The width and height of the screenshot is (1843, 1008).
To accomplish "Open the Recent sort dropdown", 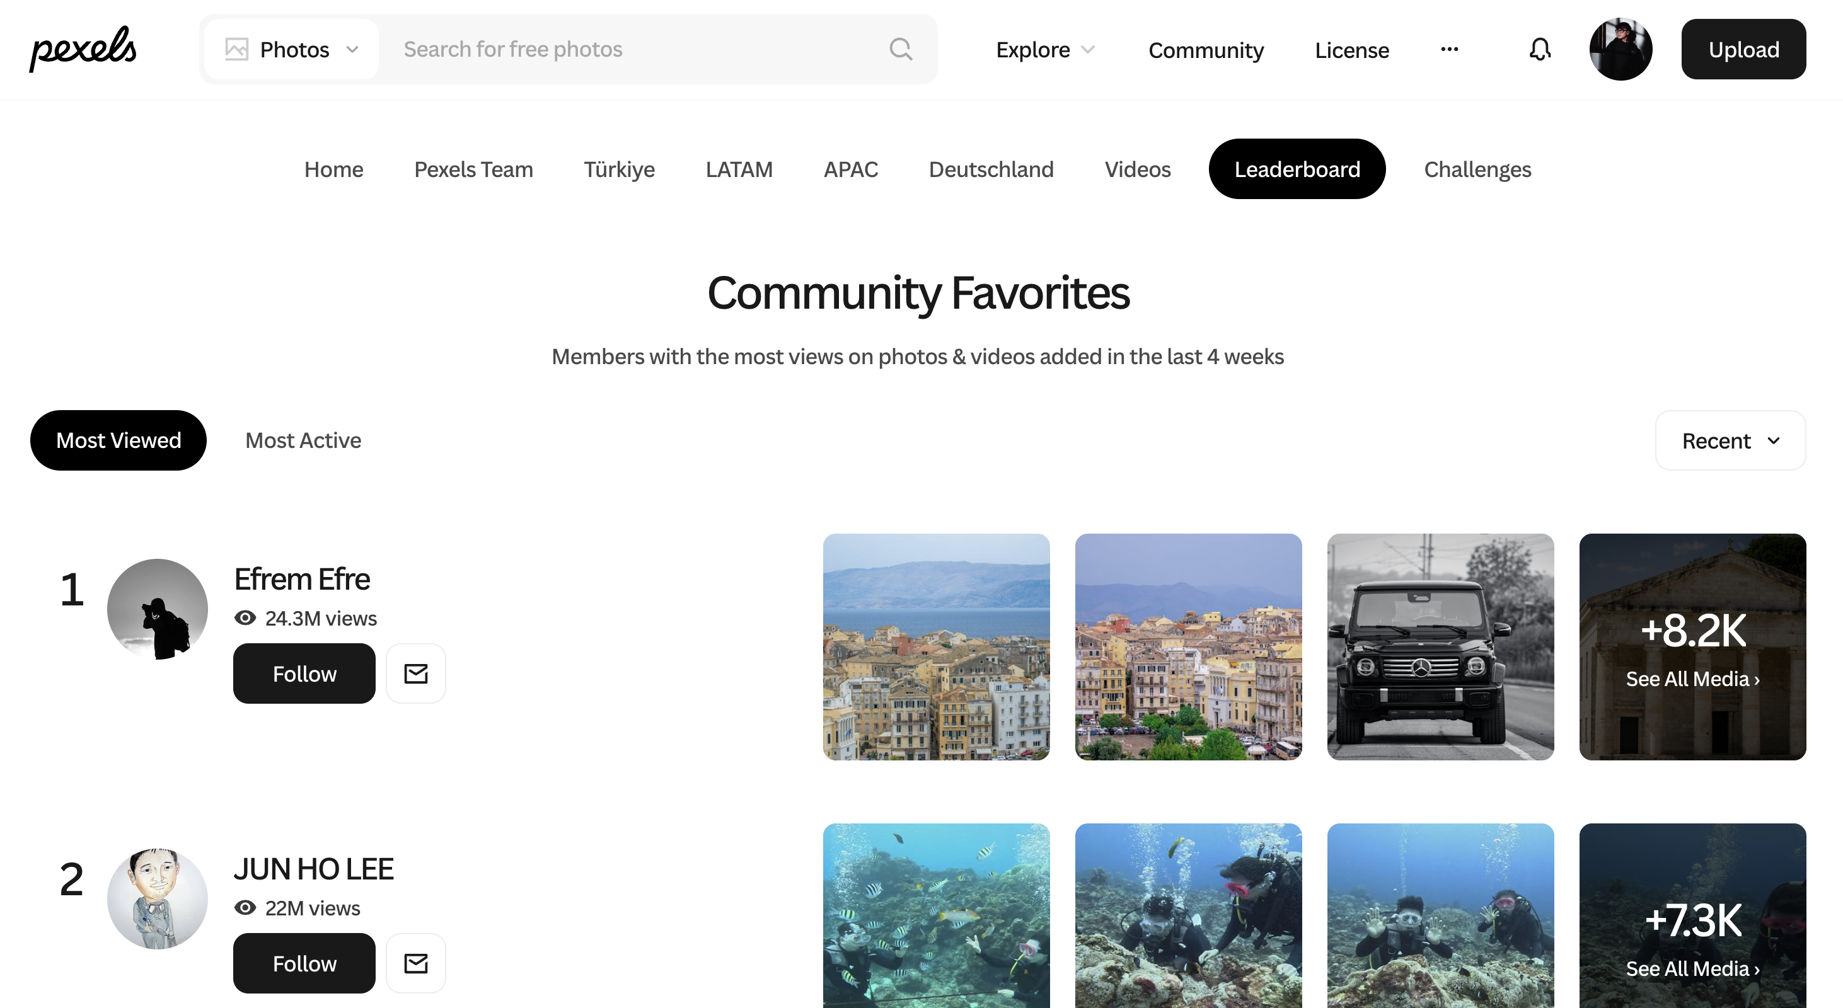I will tap(1730, 440).
